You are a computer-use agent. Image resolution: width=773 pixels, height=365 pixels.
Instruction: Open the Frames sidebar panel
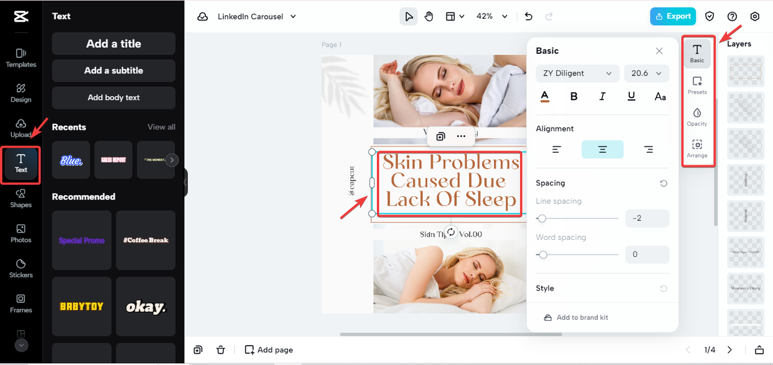(x=21, y=303)
